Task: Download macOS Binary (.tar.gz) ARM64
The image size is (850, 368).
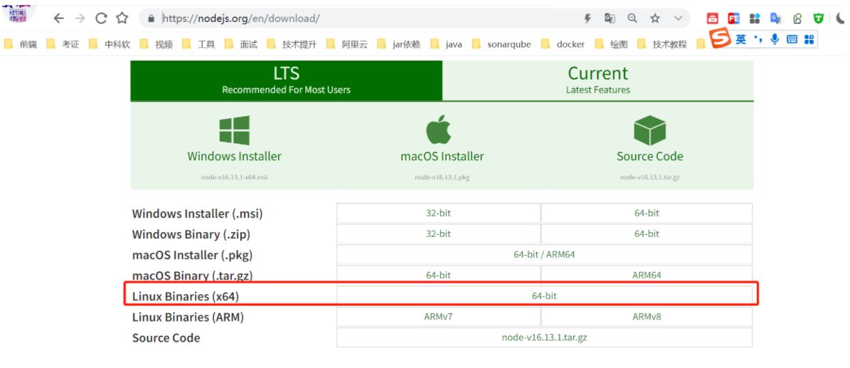Action: point(647,275)
